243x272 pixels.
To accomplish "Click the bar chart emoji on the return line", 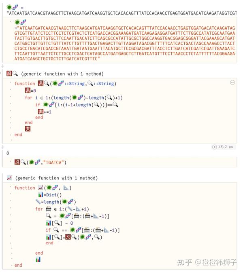I will 38,259.
